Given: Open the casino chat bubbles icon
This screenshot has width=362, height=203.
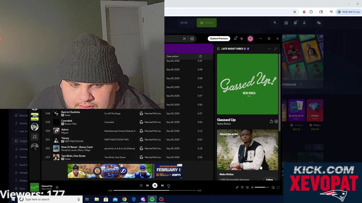Looking at the screenshot, I should (319, 23).
